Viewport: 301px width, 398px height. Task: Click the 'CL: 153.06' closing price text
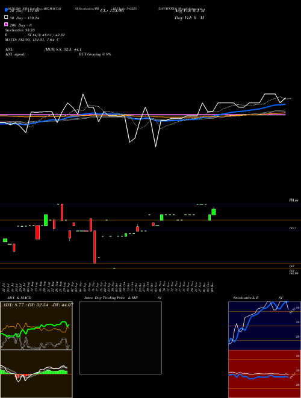(x=112, y=11)
